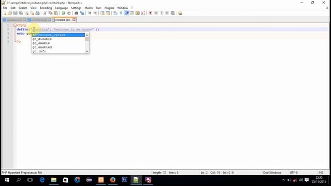
Task: Select gc_collect_cycles in the autocomplete list
Action: pyautogui.click(x=58, y=35)
